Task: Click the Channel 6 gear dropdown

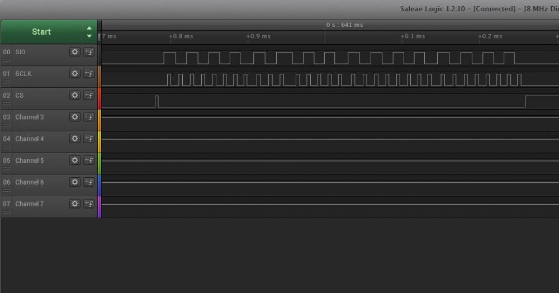Action: coord(74,182)
